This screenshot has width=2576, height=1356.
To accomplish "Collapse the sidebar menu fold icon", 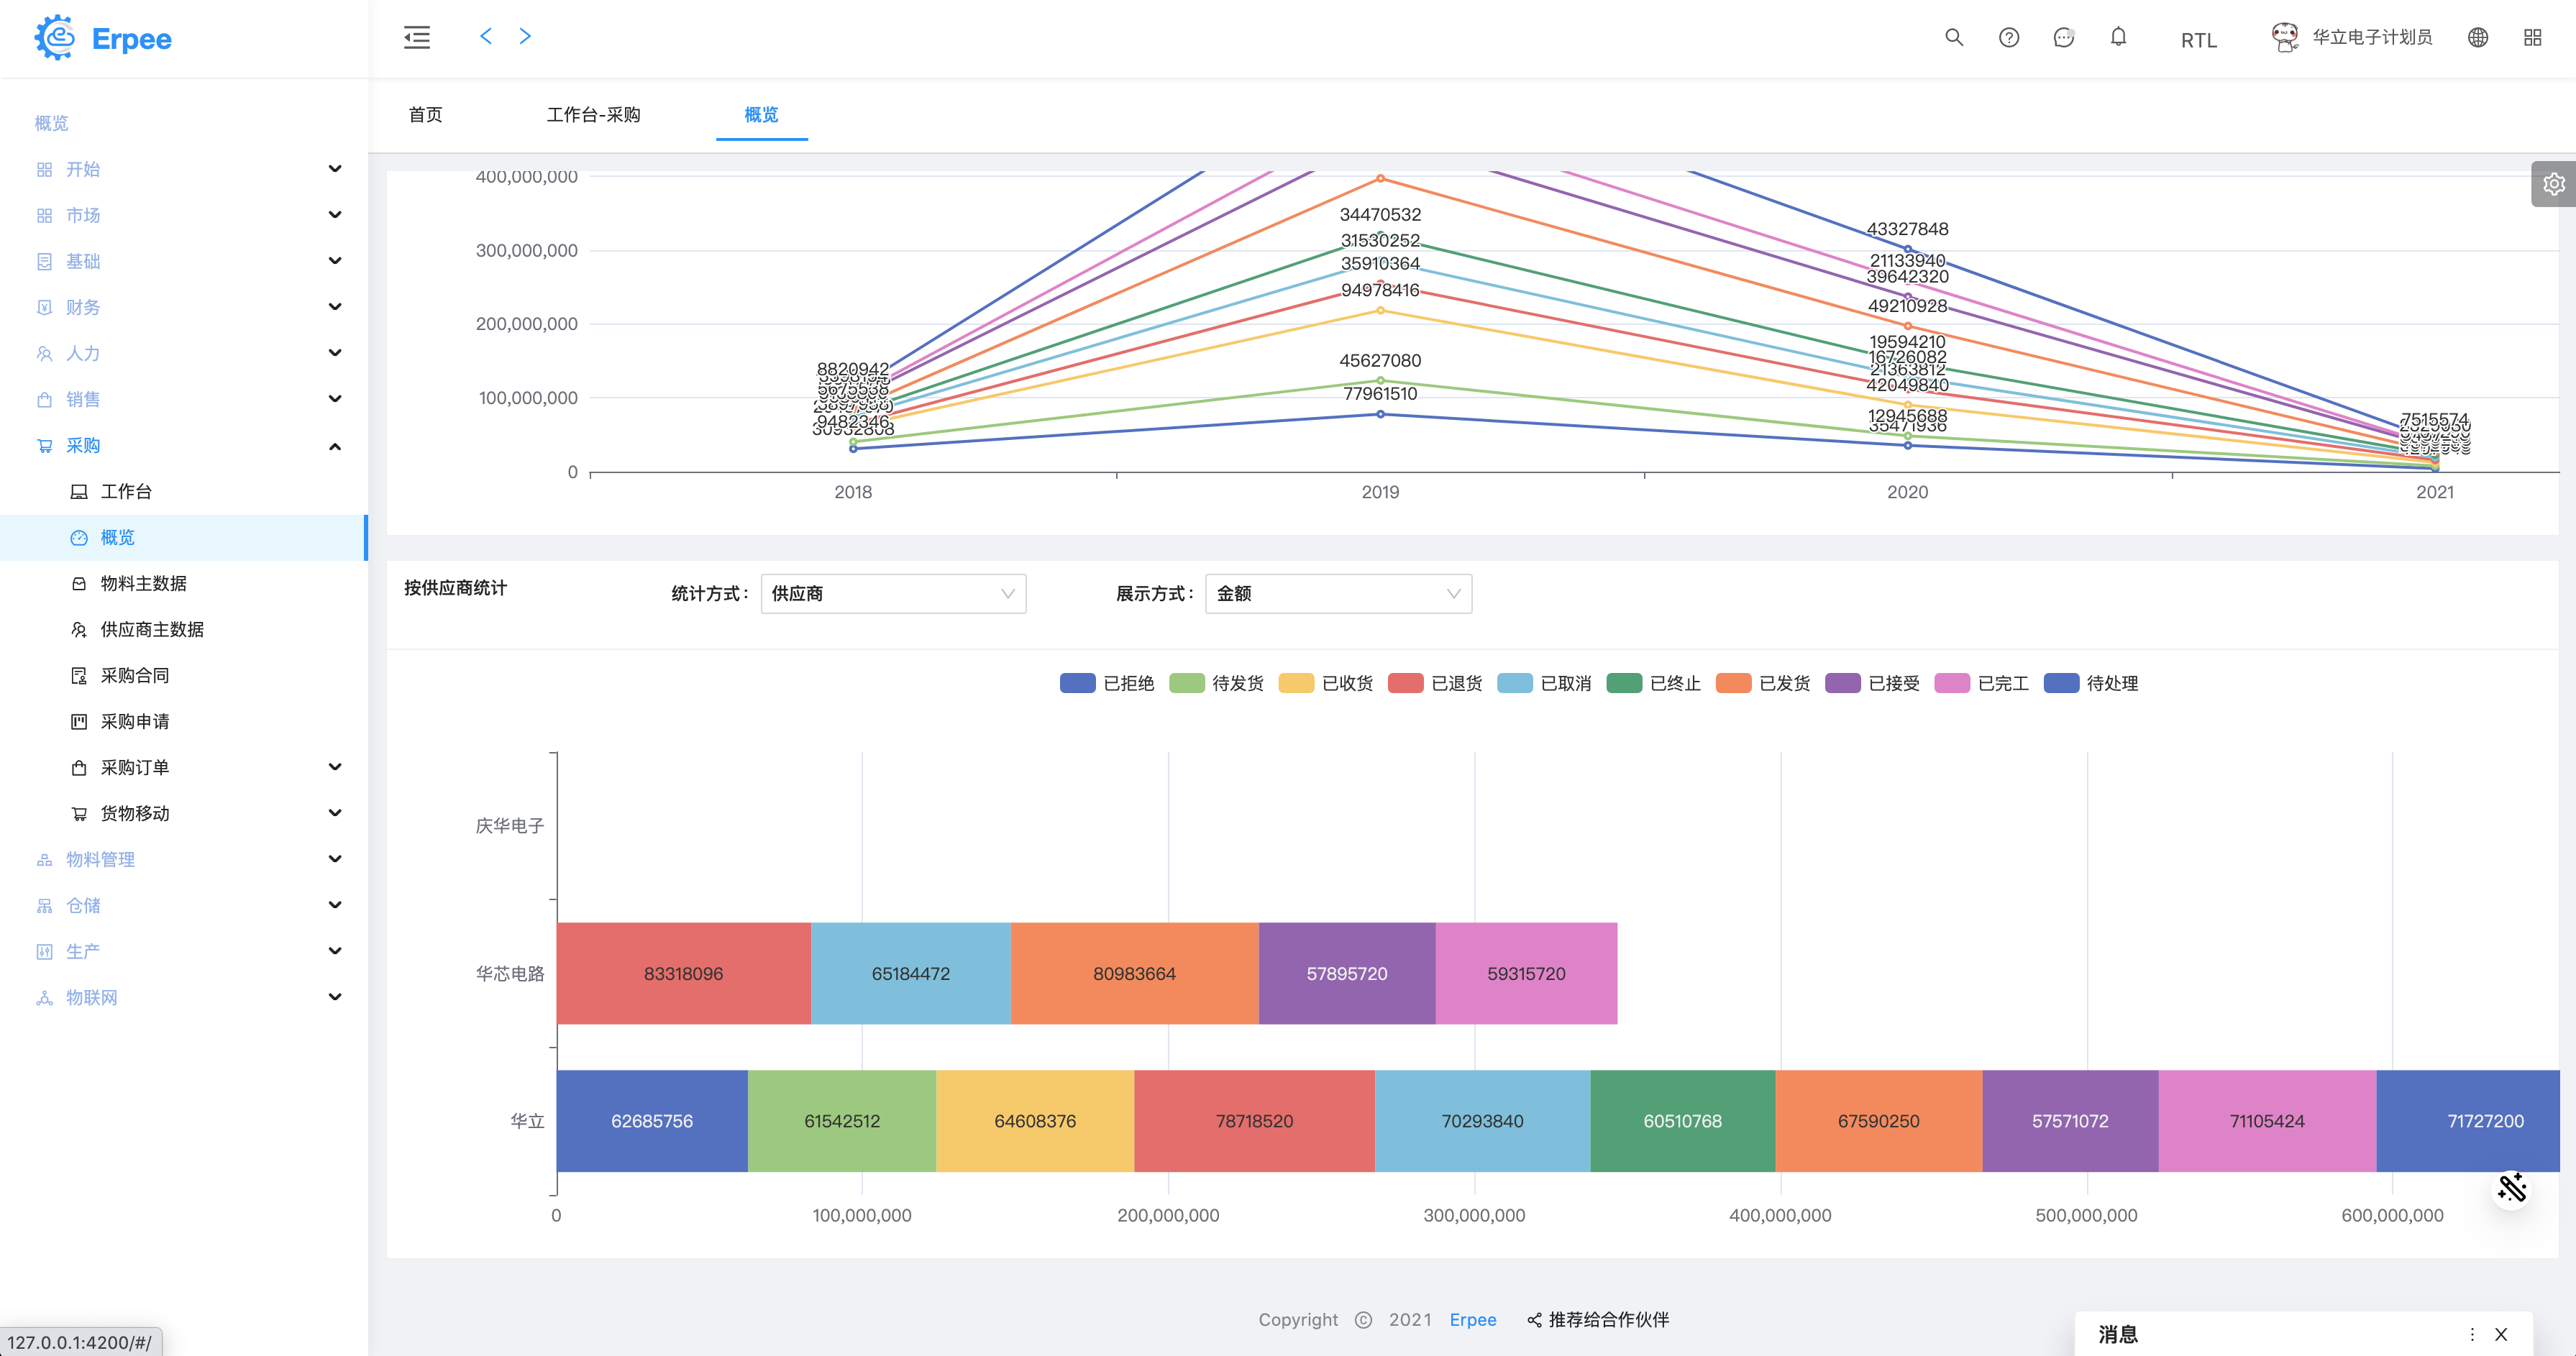I will tap(417, 38).
